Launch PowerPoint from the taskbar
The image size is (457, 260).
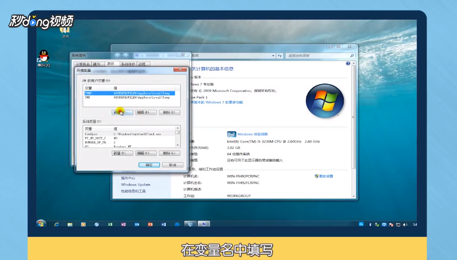click(150, 224)
